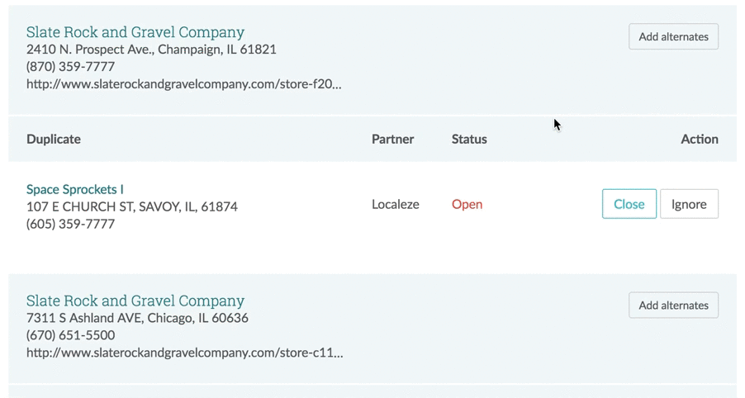Click the 2410 N. Prospect Ave. address
745x398 pixels.
tap(151, 50)
